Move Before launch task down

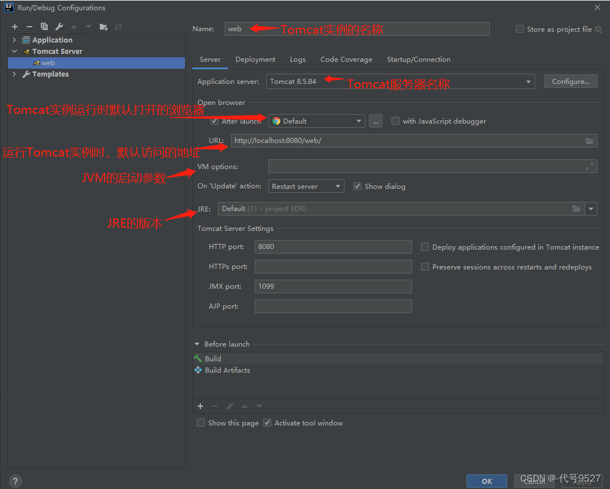[x=259, y=406]
